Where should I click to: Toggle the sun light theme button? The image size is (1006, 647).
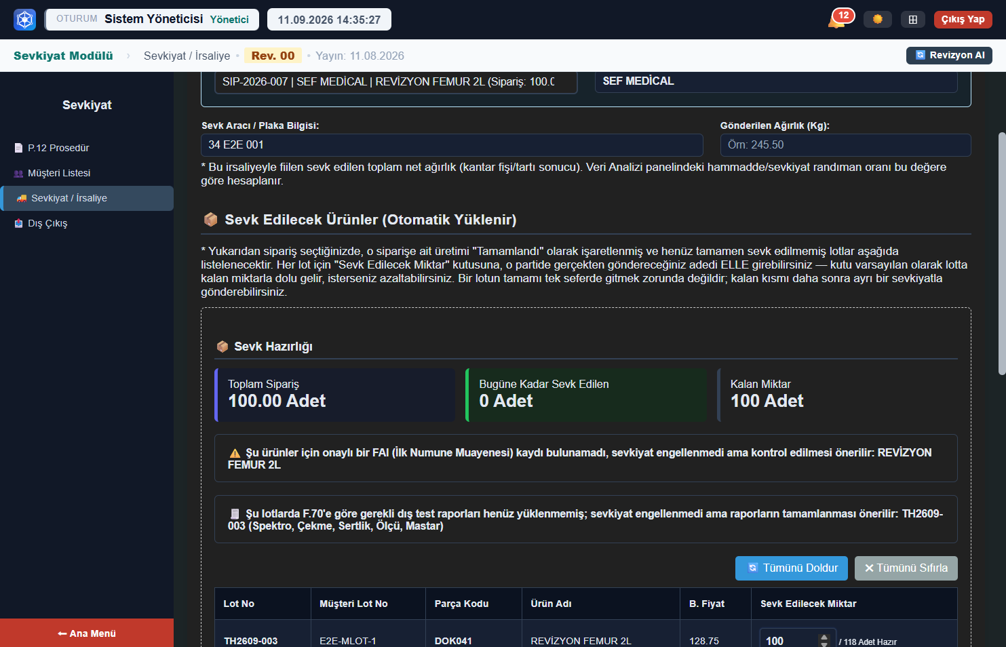coord(878,20)
